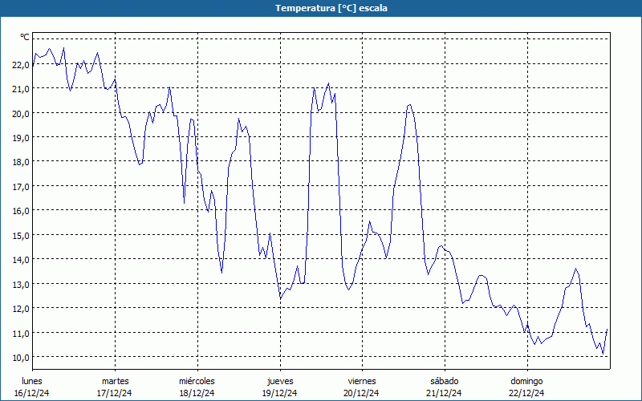642x401 pixels.
Task: Click the "martes" day label
Action: click(x=116, y=381)
